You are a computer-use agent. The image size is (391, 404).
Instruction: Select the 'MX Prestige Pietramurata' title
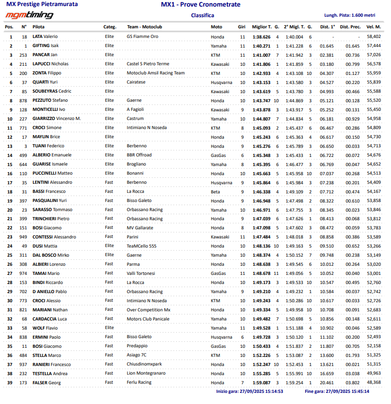coord(42,4)
